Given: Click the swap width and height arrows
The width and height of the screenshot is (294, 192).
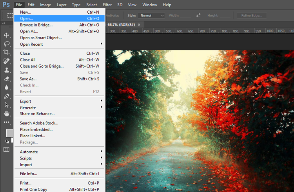Looking at the screenshot, I should 198,15.
